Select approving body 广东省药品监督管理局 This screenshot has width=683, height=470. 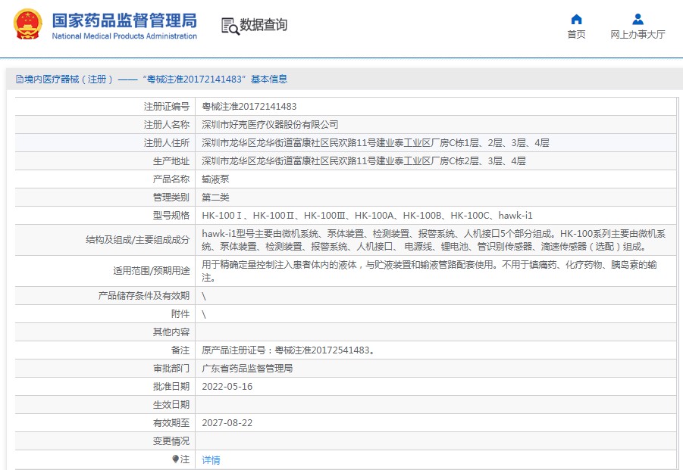coord(247,369)
